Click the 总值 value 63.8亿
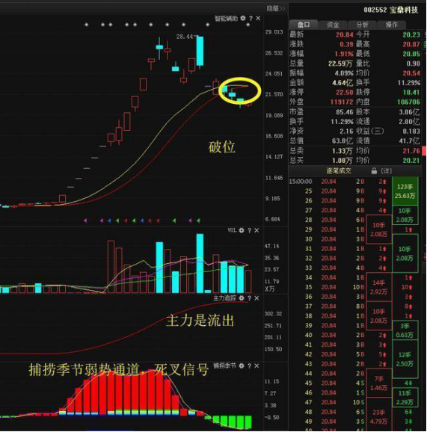The image size is (427, 432). [x=342, y=141]
